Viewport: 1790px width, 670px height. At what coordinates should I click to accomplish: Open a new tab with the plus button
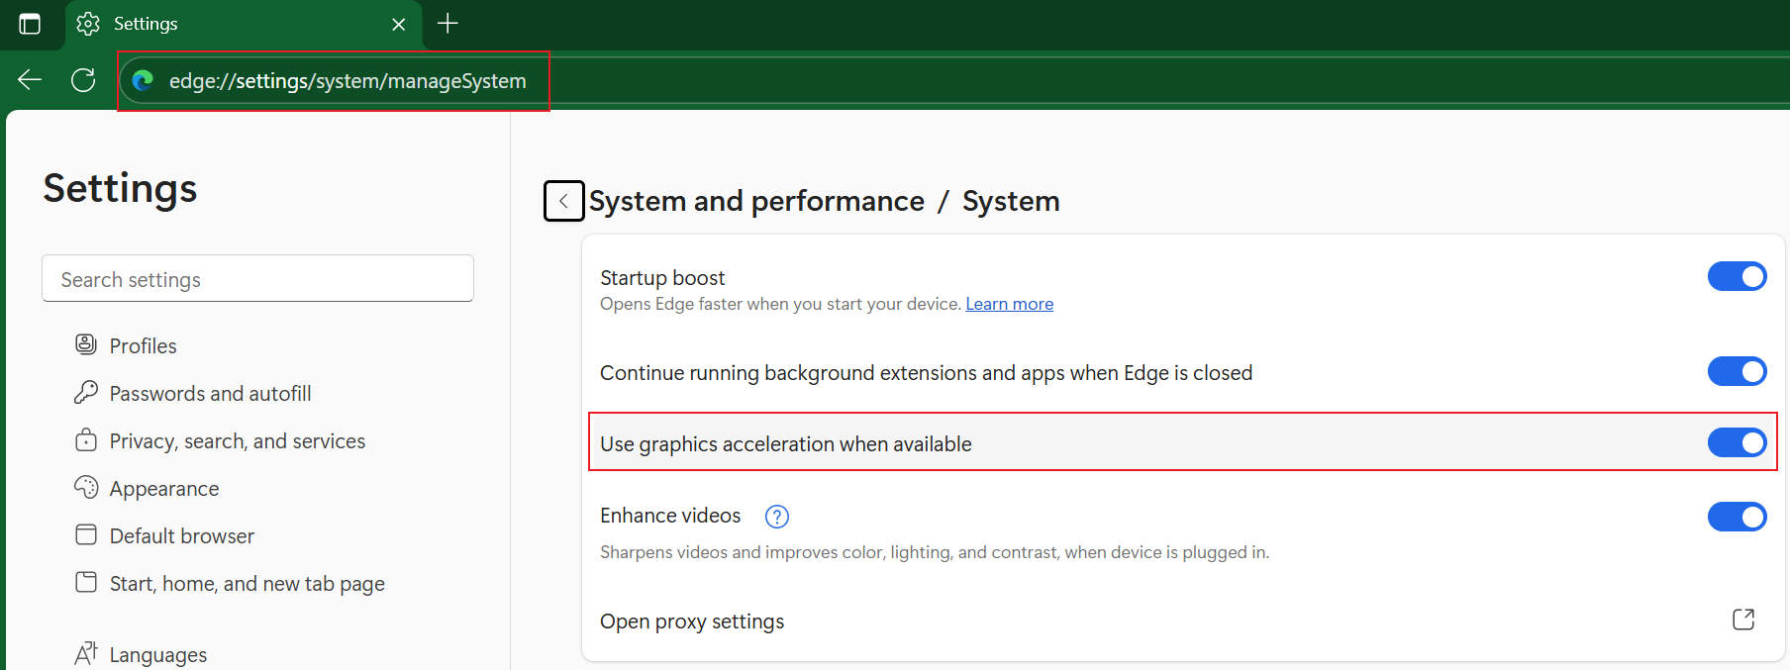click(x=447, y=23)
